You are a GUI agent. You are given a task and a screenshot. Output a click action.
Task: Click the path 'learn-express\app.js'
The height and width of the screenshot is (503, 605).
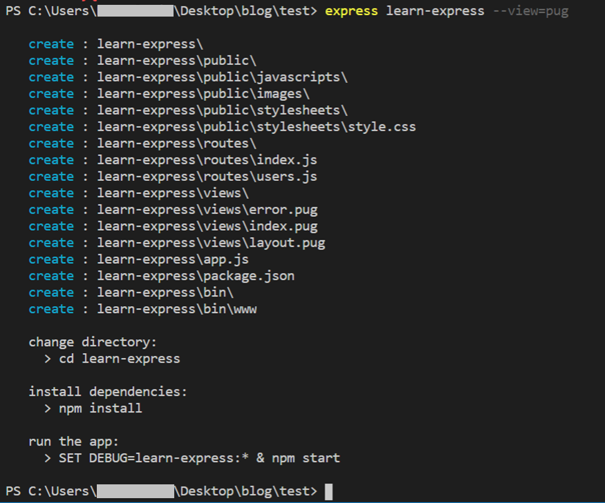[x=173, y=259]
